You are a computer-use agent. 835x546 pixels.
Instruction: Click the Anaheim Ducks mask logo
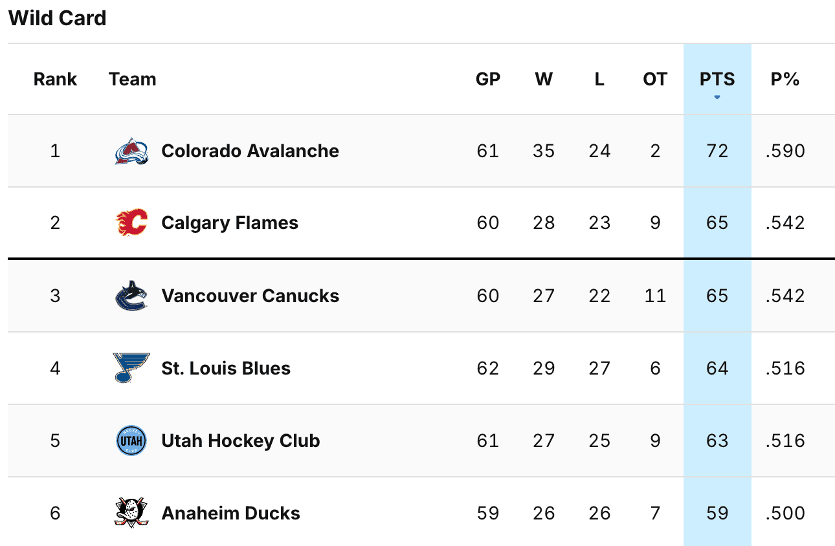coord(131,513)
